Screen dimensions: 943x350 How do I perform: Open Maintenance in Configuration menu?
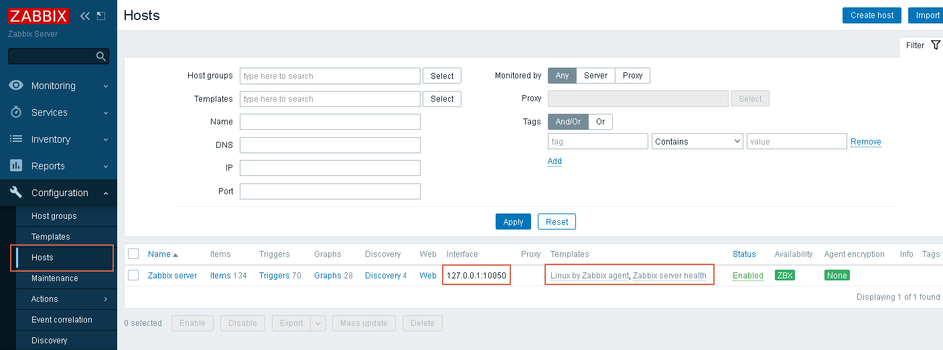coord(55,278)
